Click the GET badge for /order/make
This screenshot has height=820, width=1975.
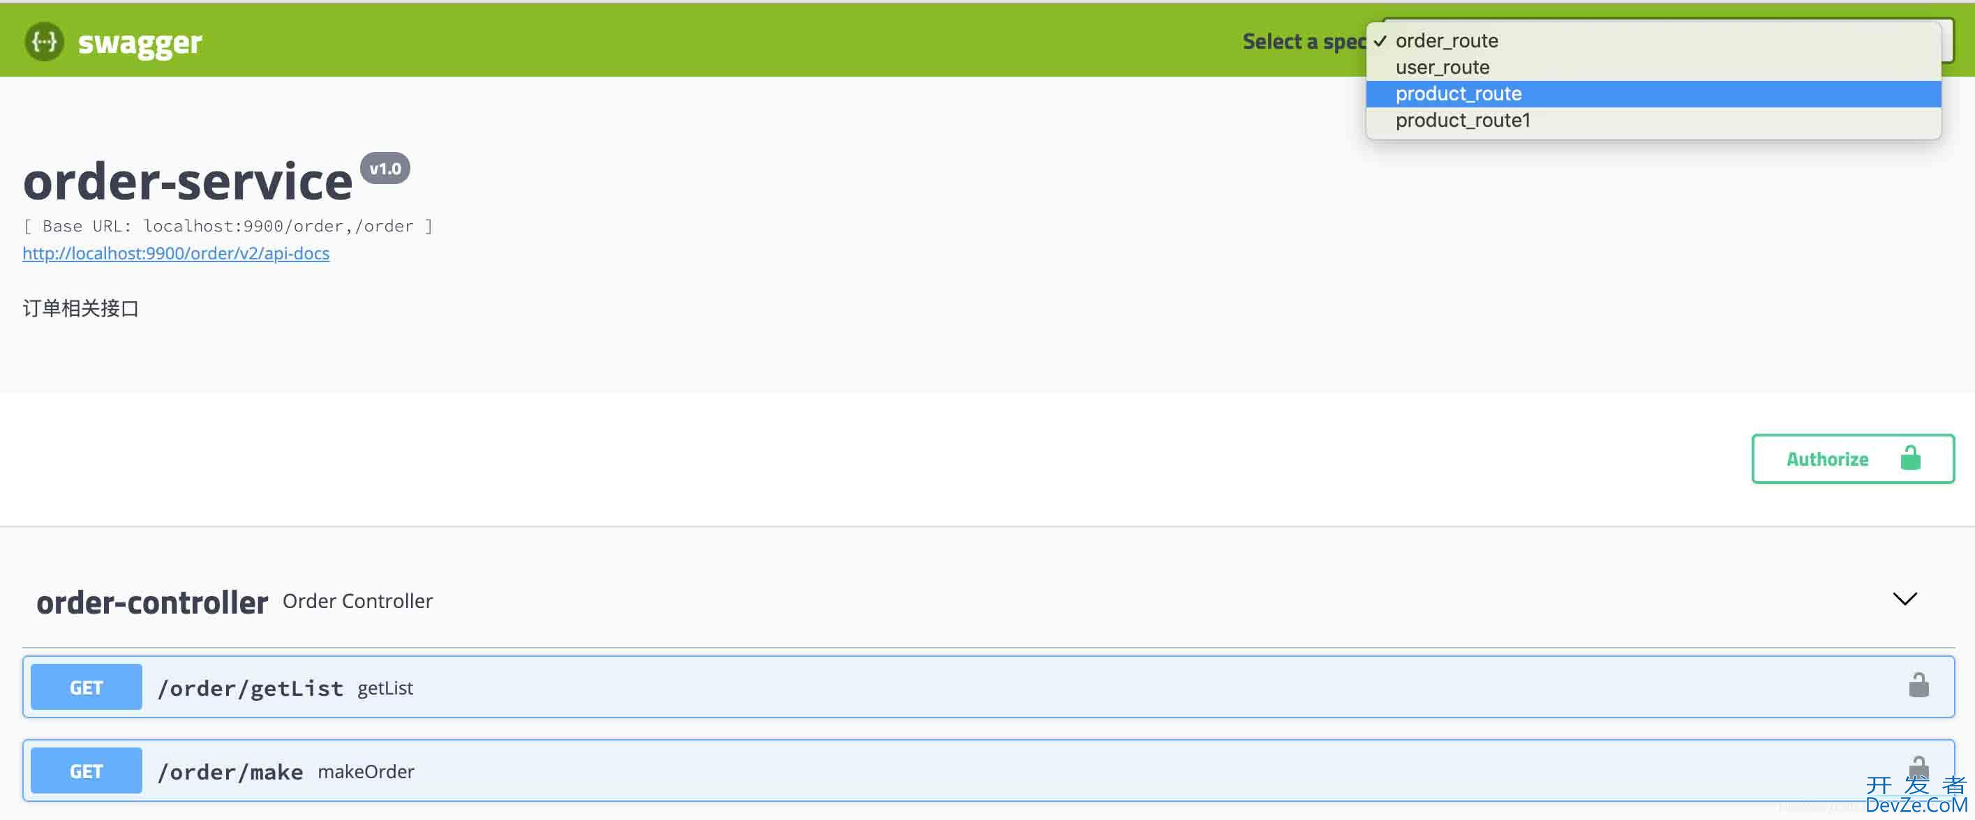[86, 770]
